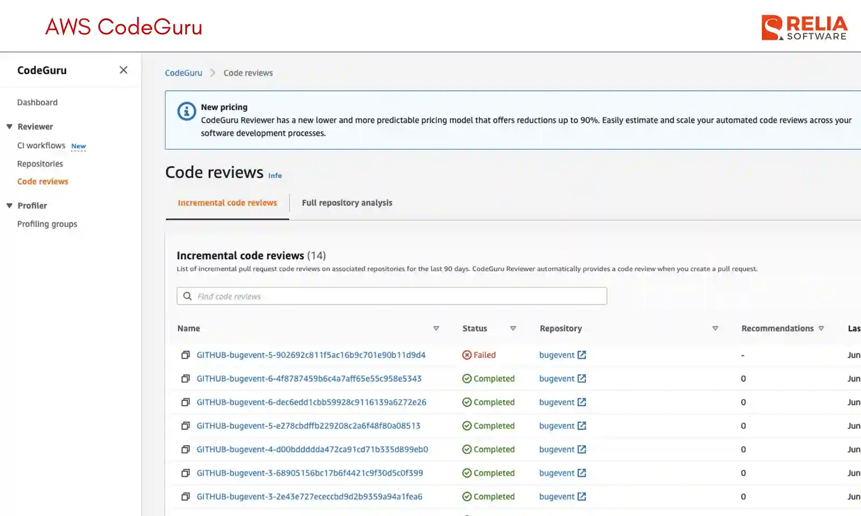Click copy icon beside GITHUB-bugevent-3-2e43e727 review
This screenshot has height=516, width=861.
coord(186,496)
